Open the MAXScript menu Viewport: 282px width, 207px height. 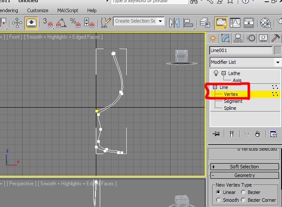click(68, 10)
